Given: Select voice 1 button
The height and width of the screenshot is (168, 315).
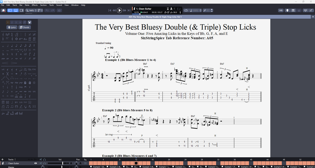Looking at the screenshot, I should tap(8, 22).
